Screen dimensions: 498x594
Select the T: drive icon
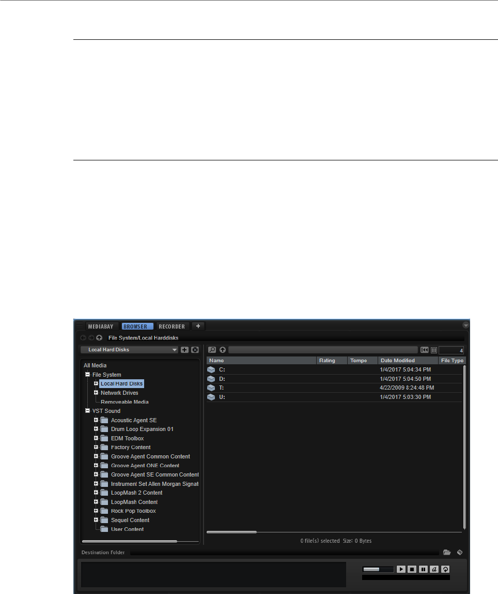click(x=211, y=388)
